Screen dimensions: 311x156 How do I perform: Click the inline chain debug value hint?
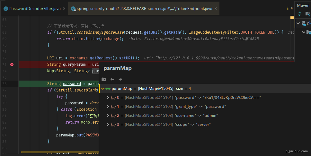194,39
